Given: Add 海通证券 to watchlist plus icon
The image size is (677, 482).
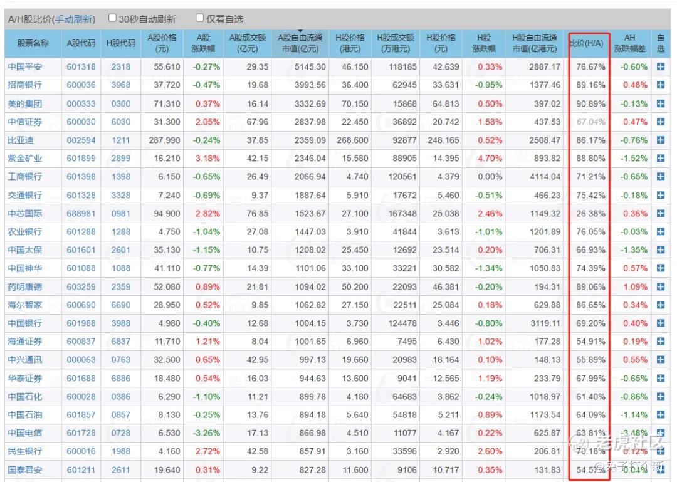Looking at the screenshot, I should click(x=660, y=342).
